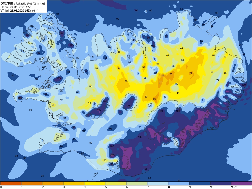252x189 pixels.
Task: Click the '10' legend tick label
Action: point(23,187)
